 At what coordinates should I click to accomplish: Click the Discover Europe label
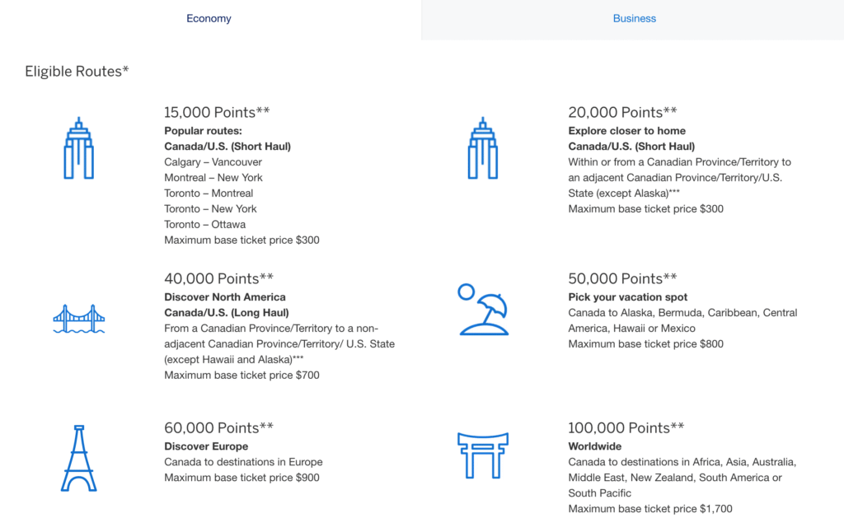point(206,446)
